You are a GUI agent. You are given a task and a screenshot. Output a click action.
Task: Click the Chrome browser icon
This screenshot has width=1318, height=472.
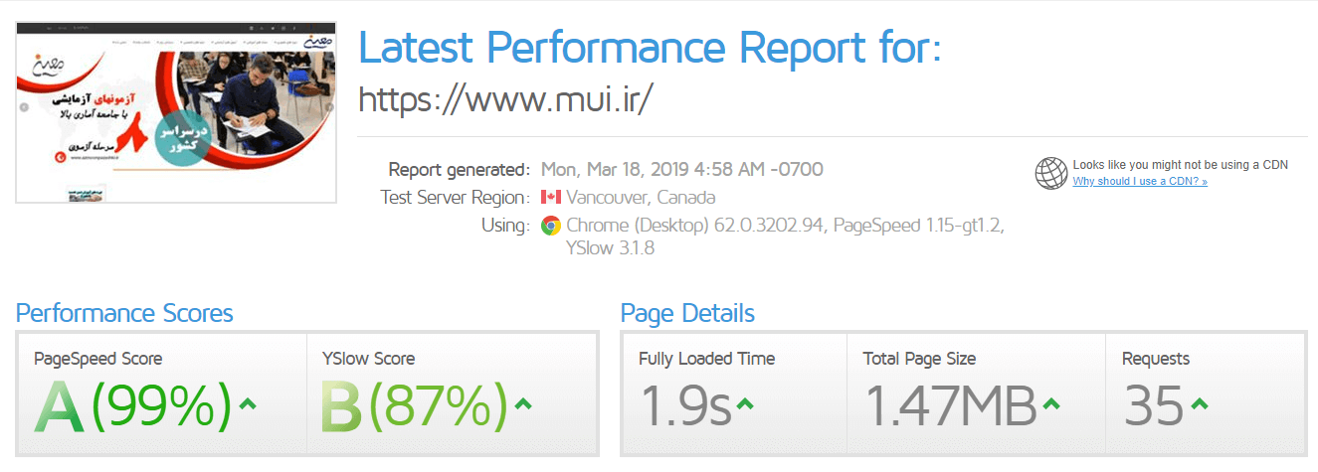pyautogui.click(x=551, y=226)
